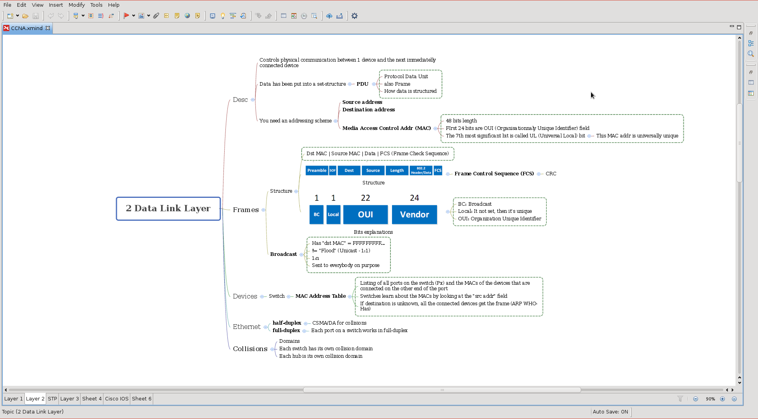The width and height of the screenshot is (758, 419).
Task: Click the share export arrow icon
Action: point(340,16)
